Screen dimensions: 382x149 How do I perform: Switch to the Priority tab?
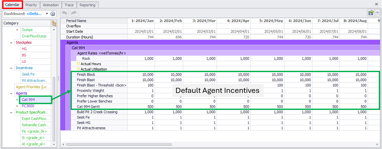31,5
